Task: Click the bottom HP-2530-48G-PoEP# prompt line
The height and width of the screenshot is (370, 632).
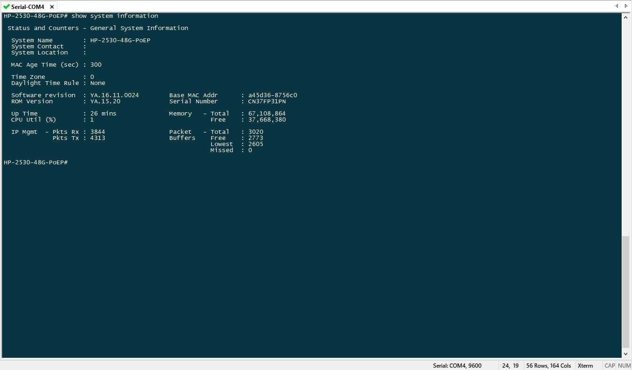Action: tap(36, 162)
